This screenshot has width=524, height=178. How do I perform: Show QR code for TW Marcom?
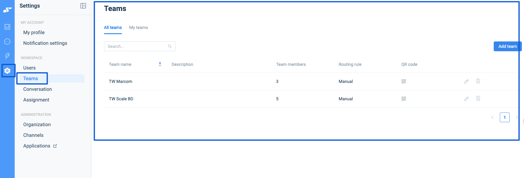tap(404, 81)
